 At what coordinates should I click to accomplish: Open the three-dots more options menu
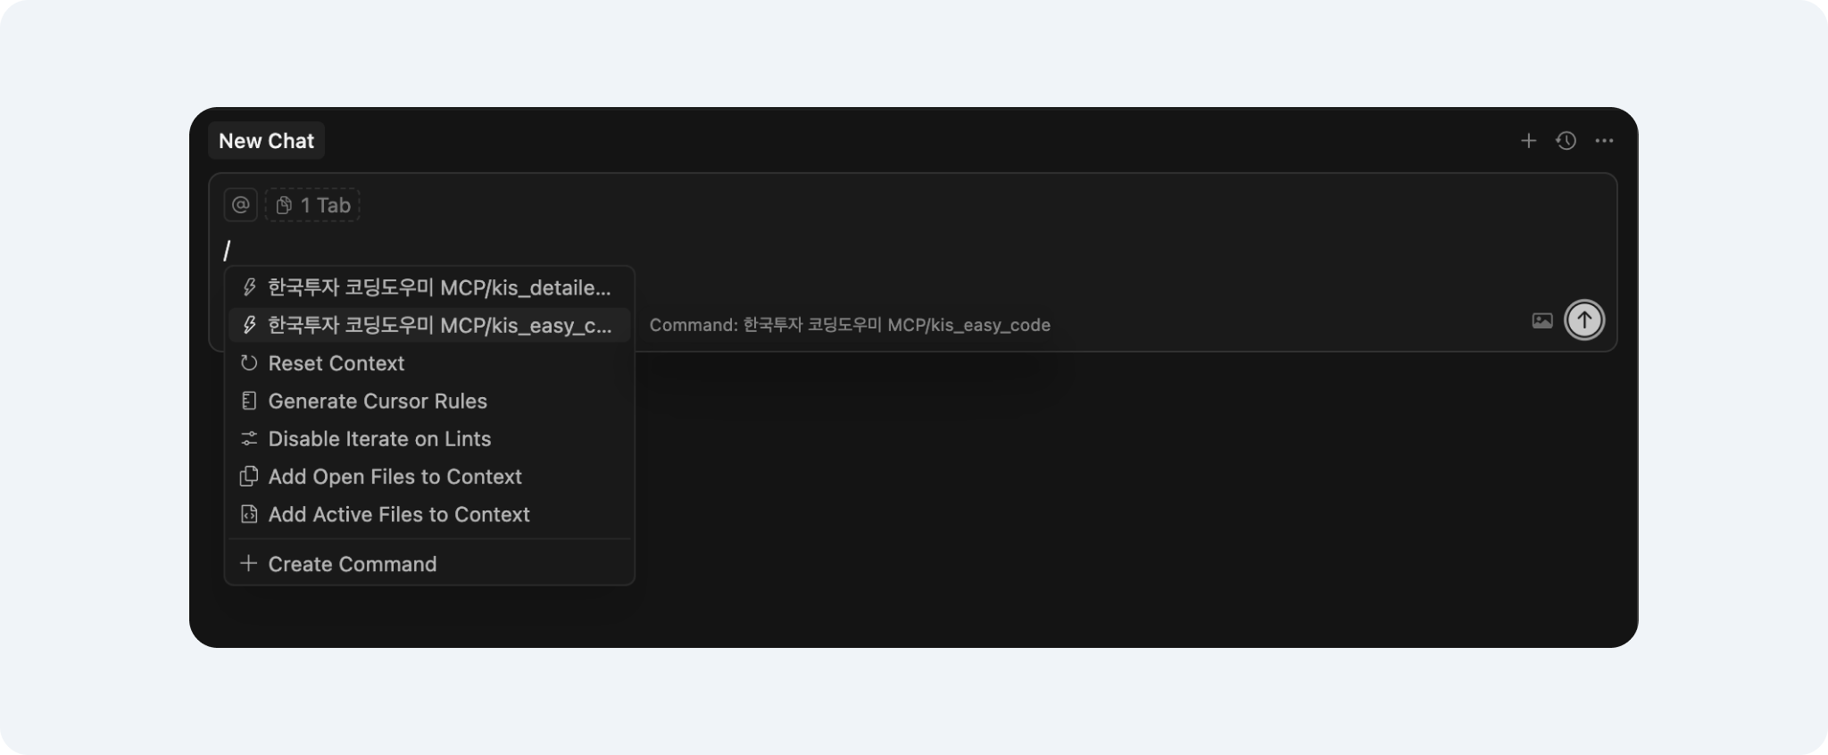tap(1604, 141)
